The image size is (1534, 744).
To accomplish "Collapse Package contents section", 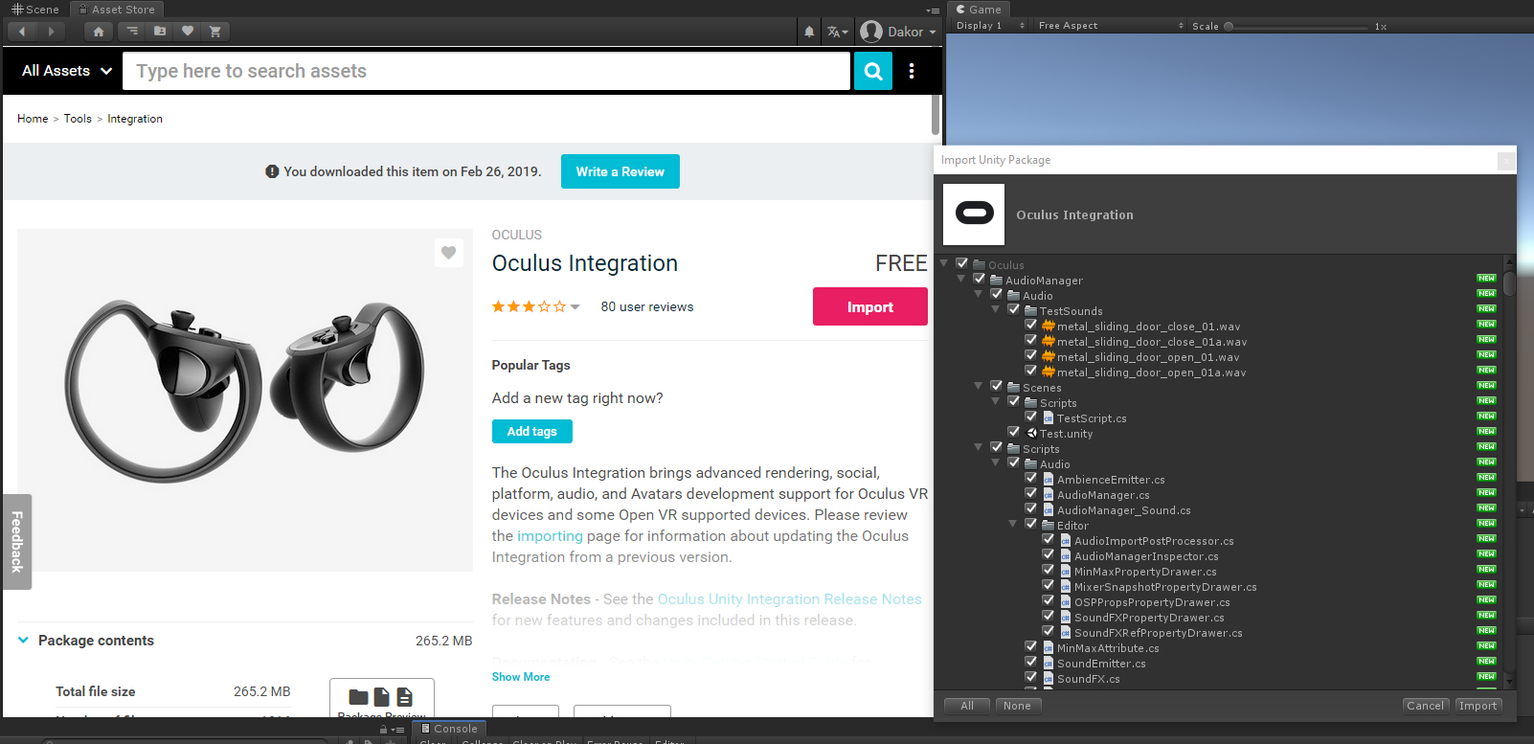I will tap(23, 640).
